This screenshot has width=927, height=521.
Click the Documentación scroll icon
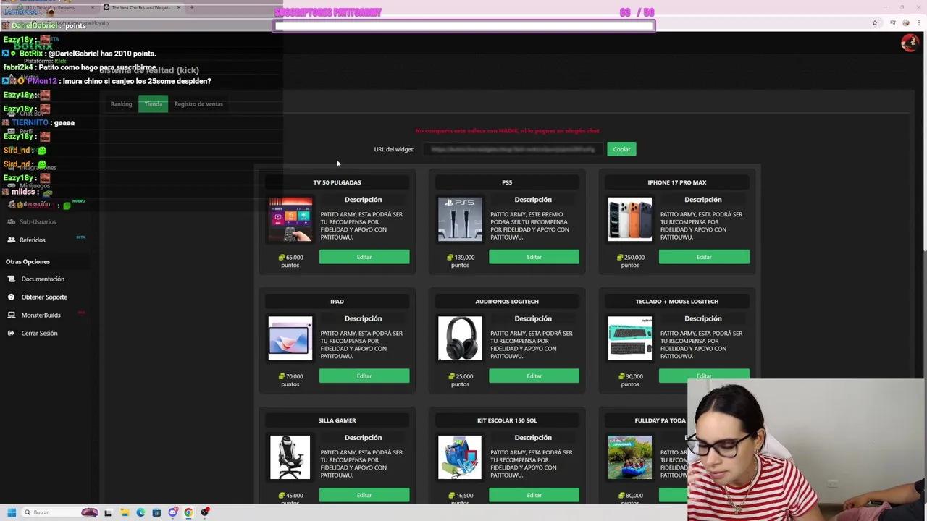pos(11,279)
